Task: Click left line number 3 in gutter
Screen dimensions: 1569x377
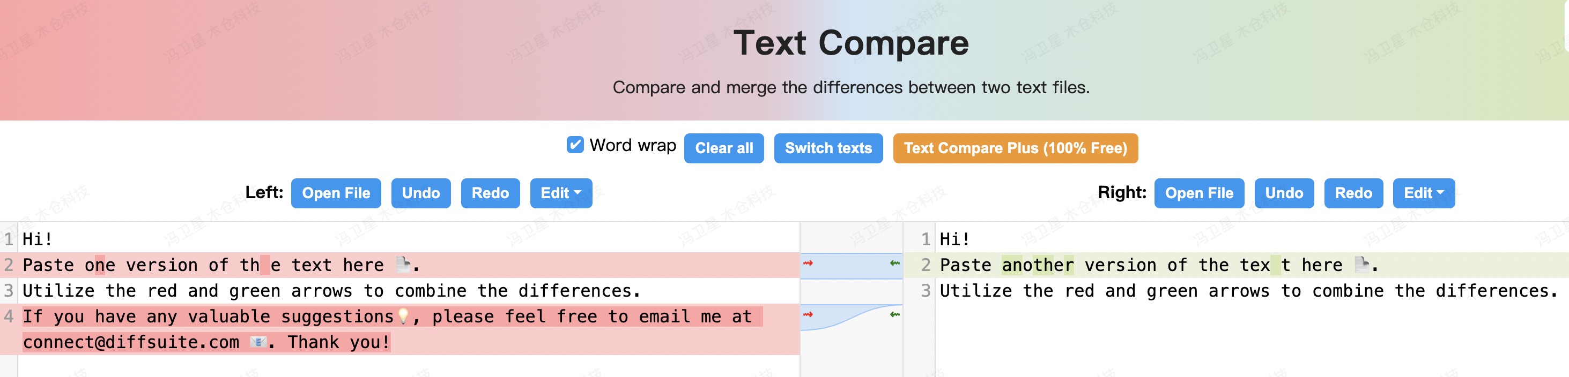Action: pos(9,291)
